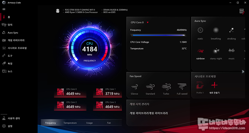This screenshot has width=249, height=133.
Task: Click the CPU Core 1 3719 MHz tile
Action: pos(108,92)
